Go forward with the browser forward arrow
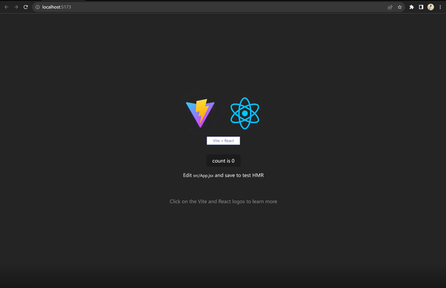This screenshot has width=446, height=288. click(16, 7)
